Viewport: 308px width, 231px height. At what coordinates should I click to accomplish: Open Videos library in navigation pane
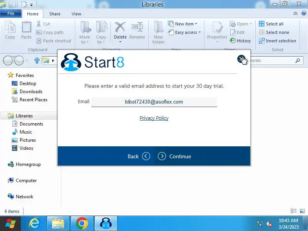[x=26, y=148]
